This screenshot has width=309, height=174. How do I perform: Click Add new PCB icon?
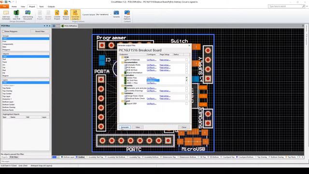coord(16,13)
